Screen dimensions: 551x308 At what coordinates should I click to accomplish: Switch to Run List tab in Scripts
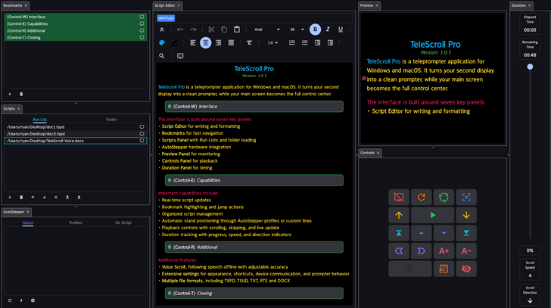tap(39, 120)
